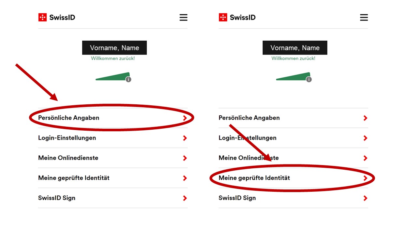Open hamburger menu in right SwissID panel
The image size is (417, 234).
click(x=364, y=18)
